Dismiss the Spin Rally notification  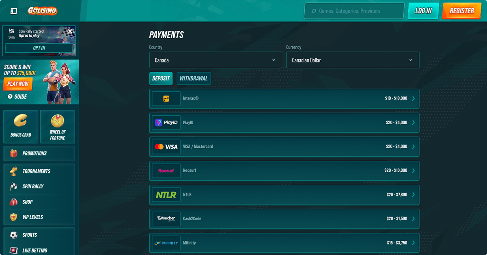coord(70,31)
